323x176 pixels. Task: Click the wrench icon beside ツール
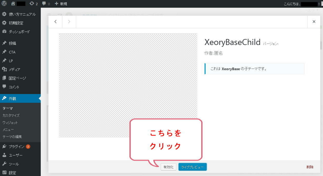[4, 164]
